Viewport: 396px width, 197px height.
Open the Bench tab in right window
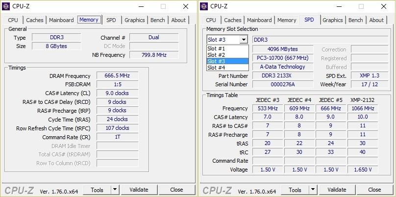tap(355, 20)
